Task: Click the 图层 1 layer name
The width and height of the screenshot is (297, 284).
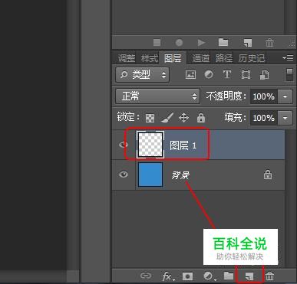Action: pos(183,145)
